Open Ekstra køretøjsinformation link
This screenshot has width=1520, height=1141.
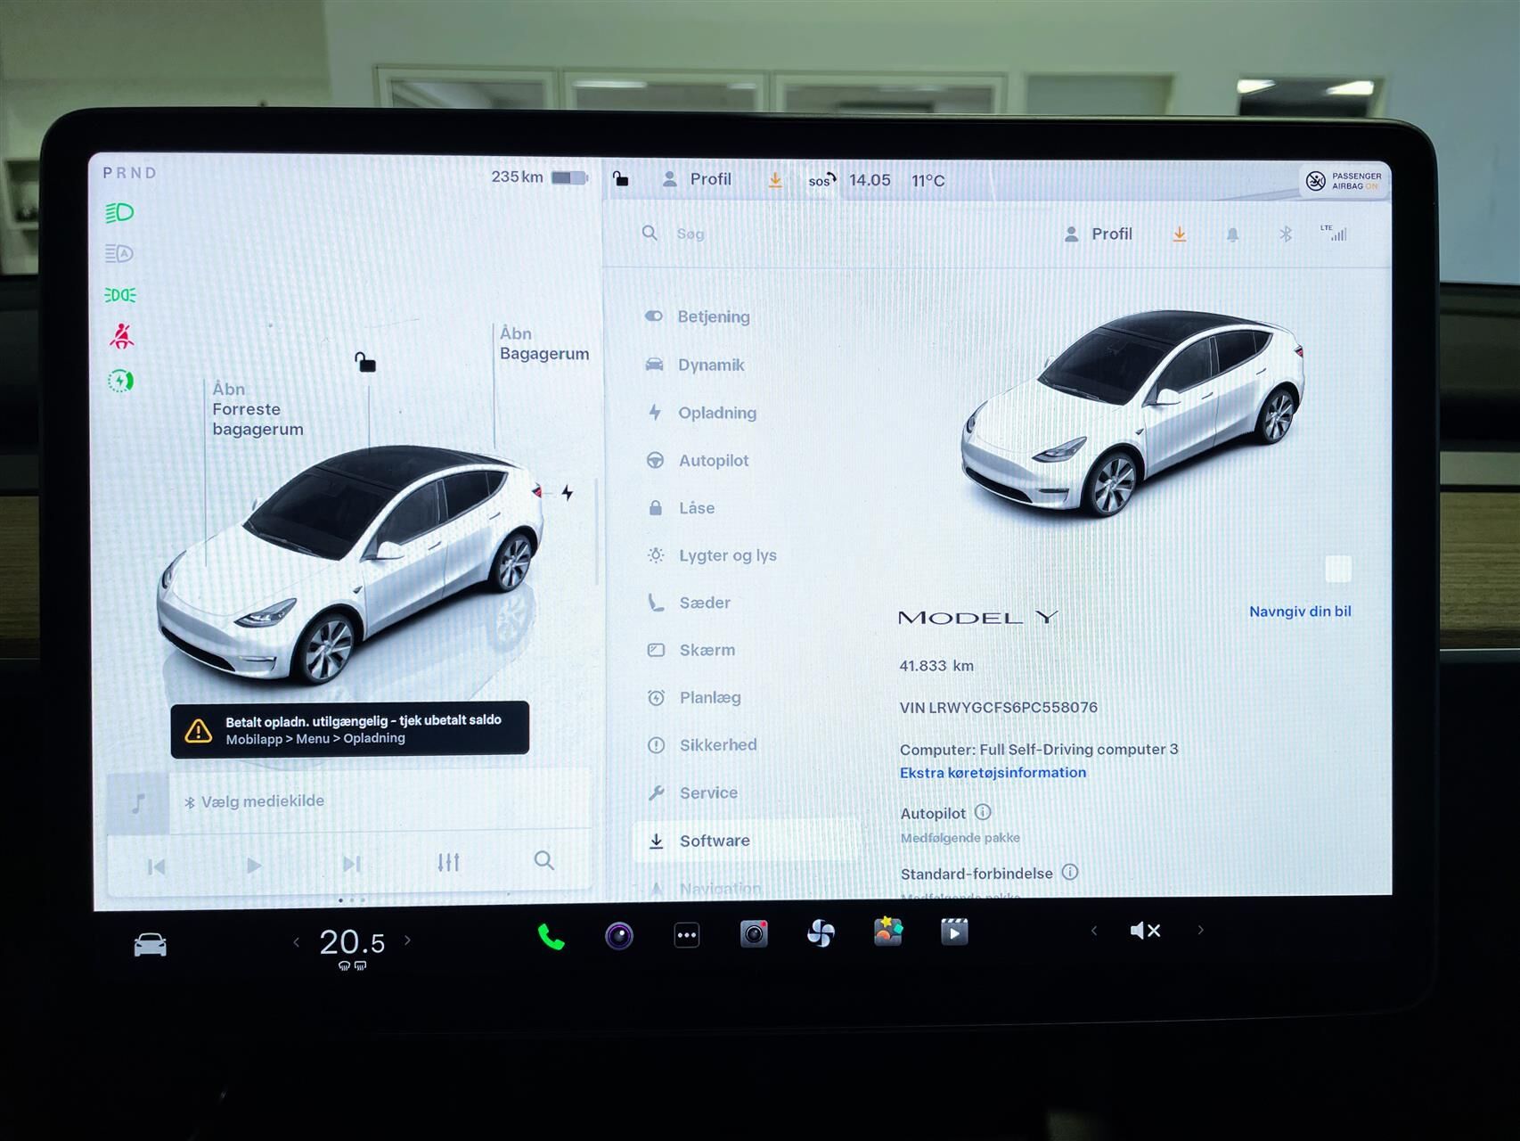993,772
